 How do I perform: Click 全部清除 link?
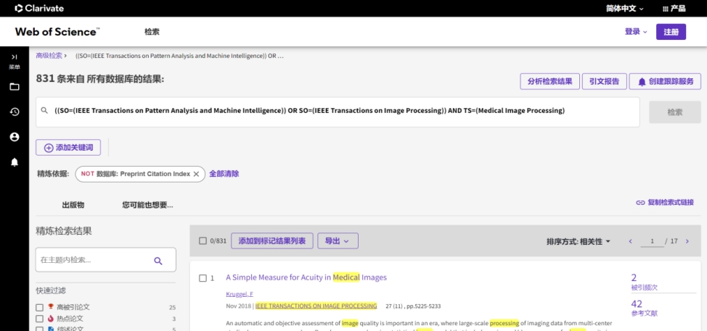[x=224, y=174]
